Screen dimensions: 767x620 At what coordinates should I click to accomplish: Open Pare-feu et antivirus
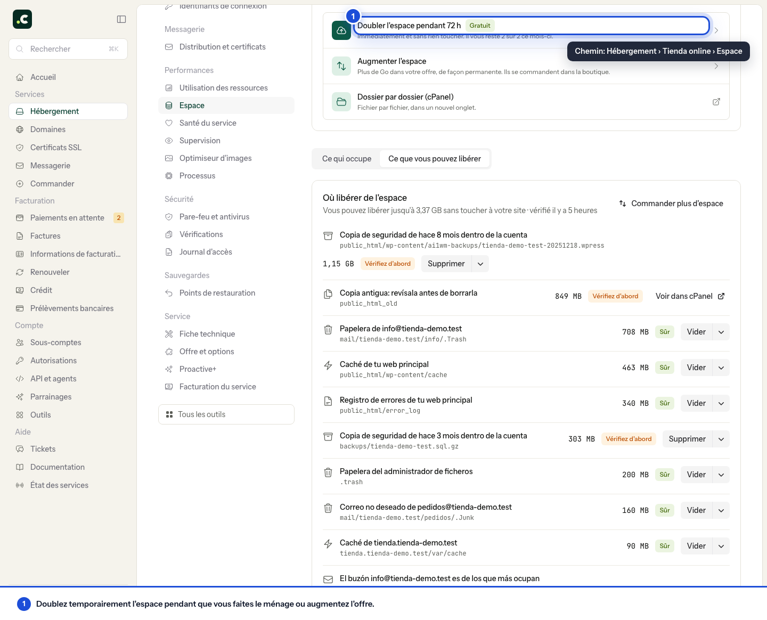(x=226, y=217)
